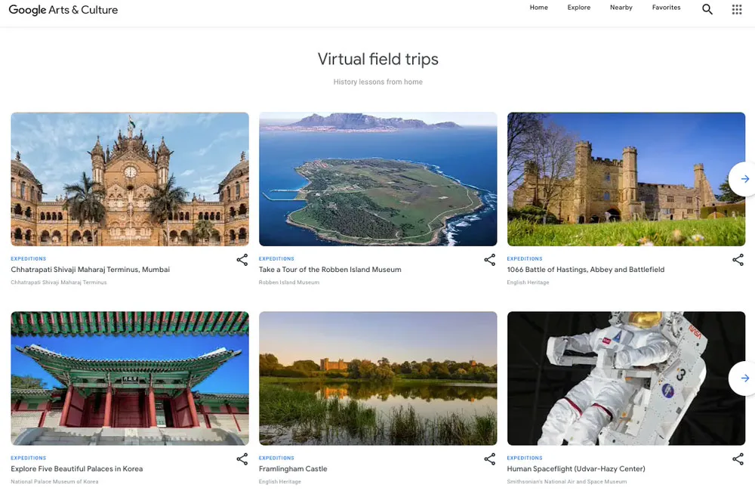
Task: Open the Google apps grid icon
Action: pyautogui.click(x=737, y=10)
